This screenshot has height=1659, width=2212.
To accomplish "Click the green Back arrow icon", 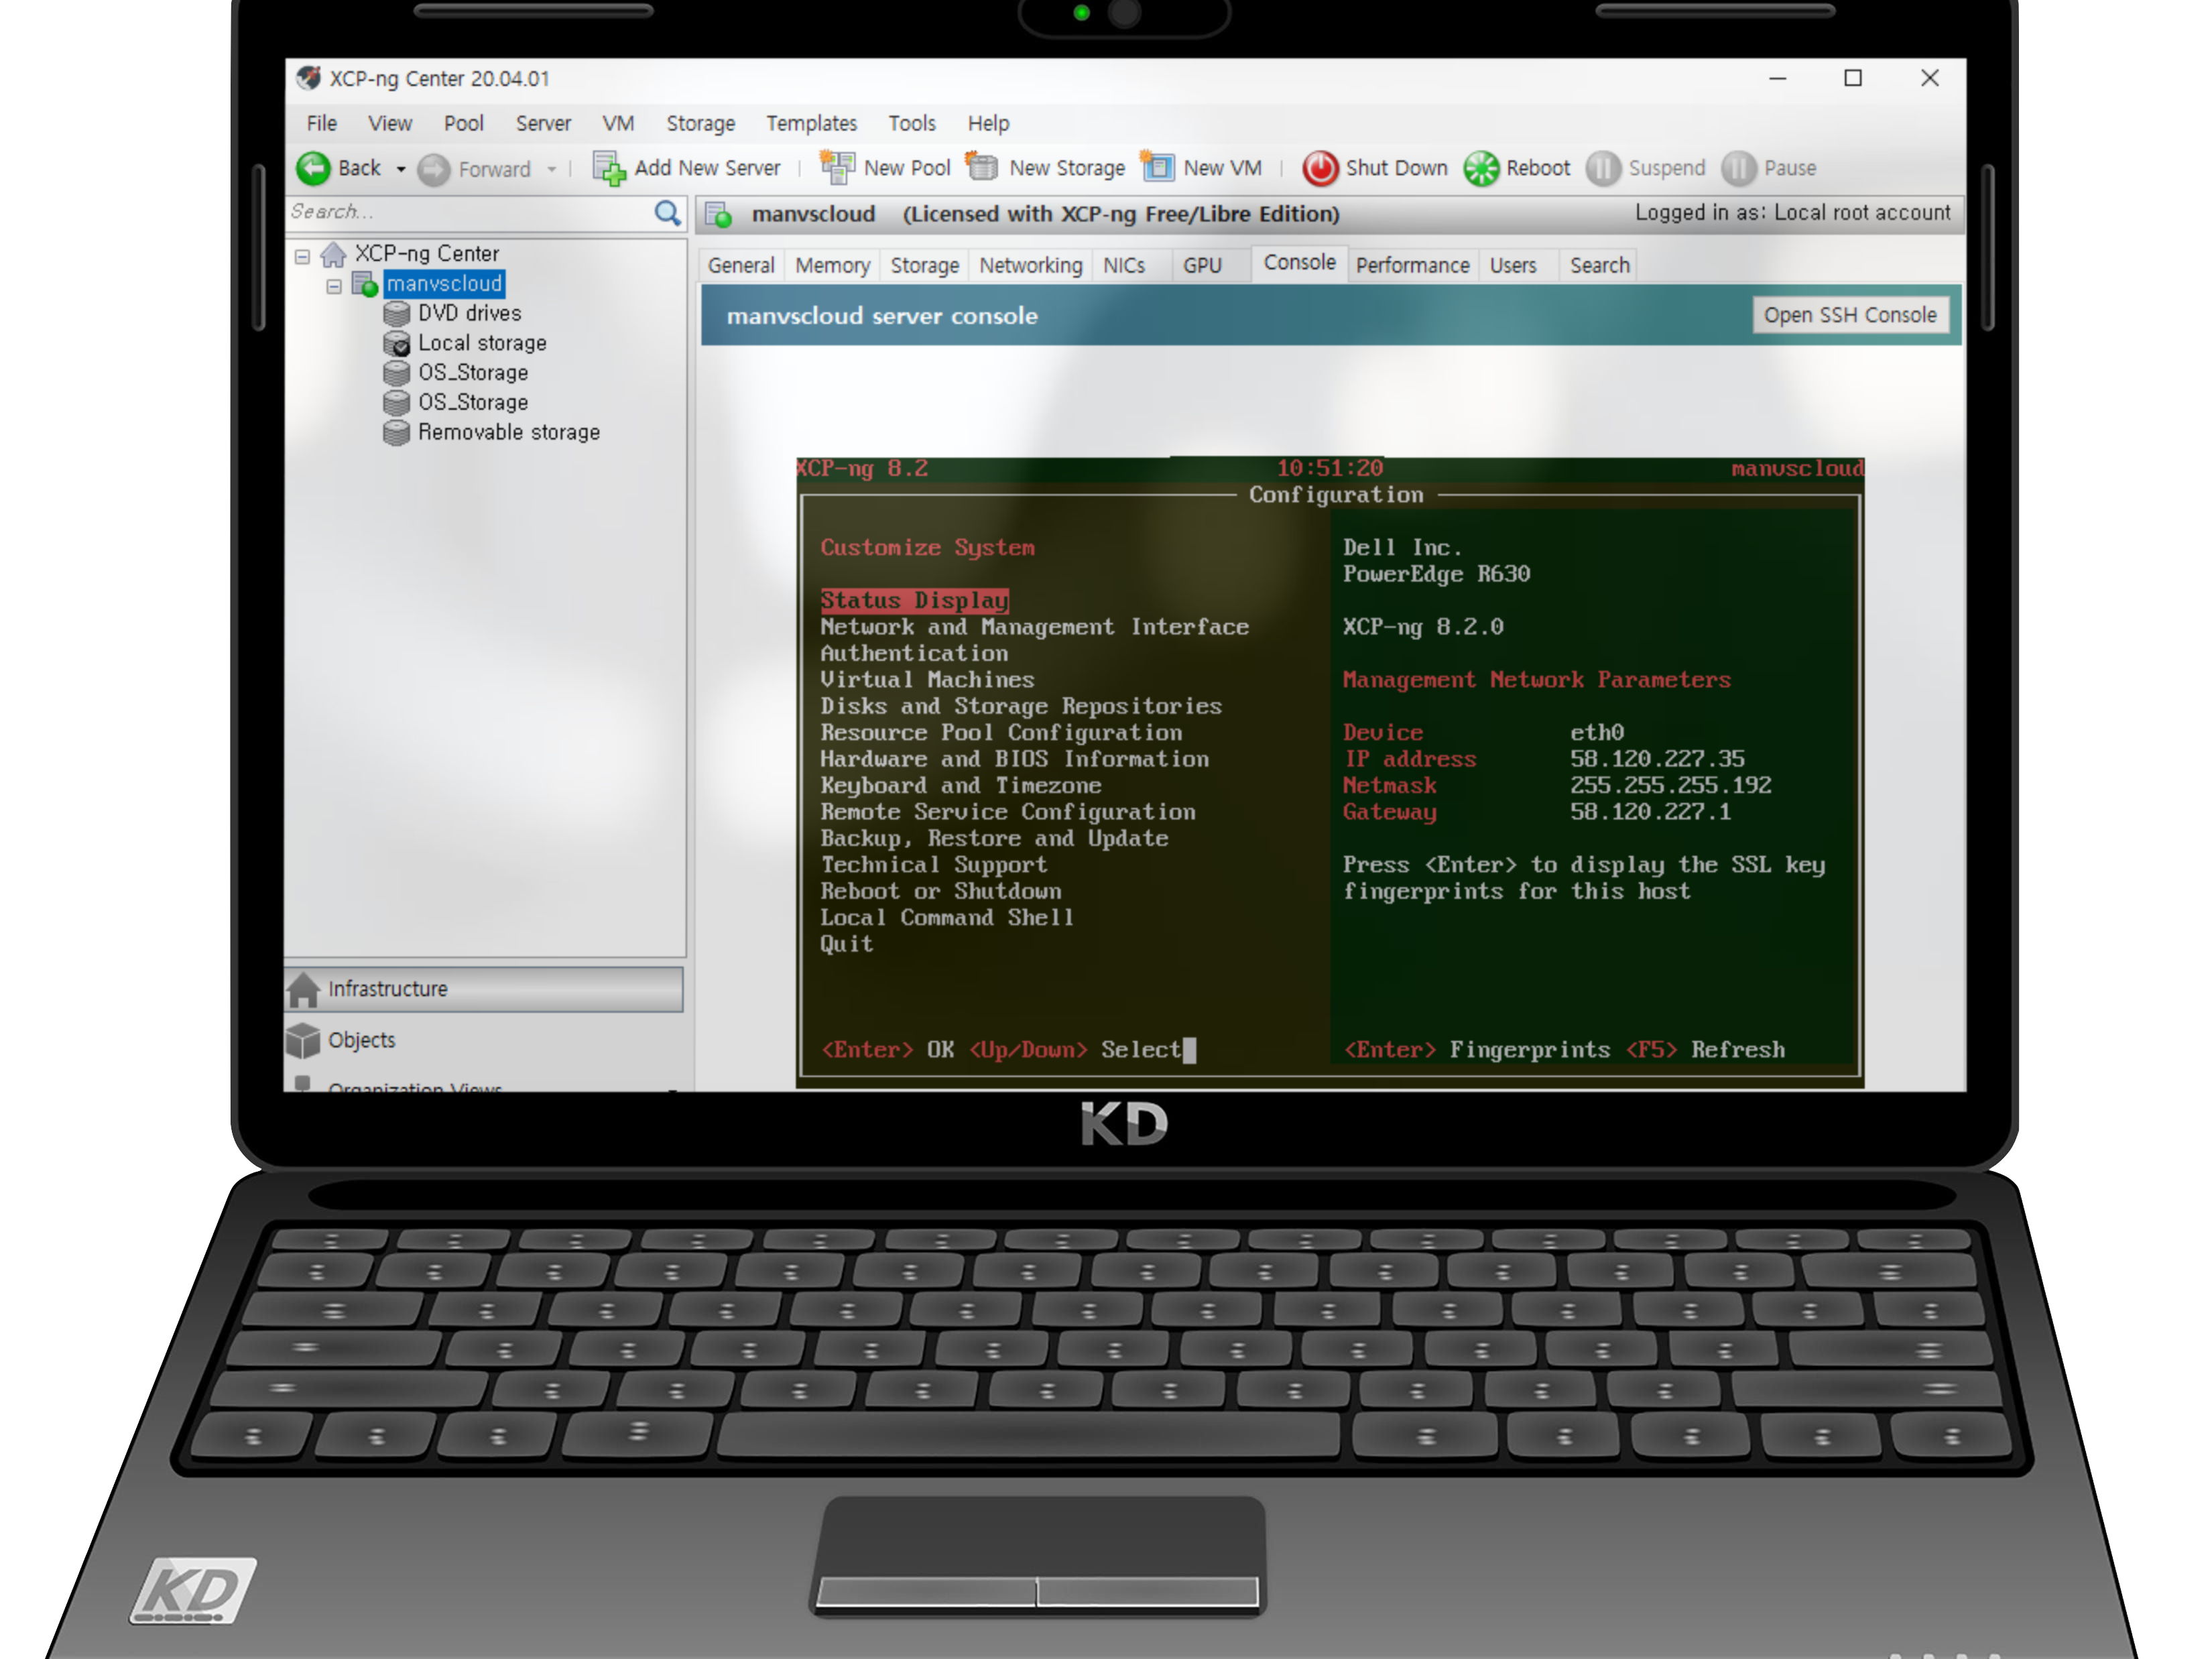I will pyautogui.click(x=313, y=168).
